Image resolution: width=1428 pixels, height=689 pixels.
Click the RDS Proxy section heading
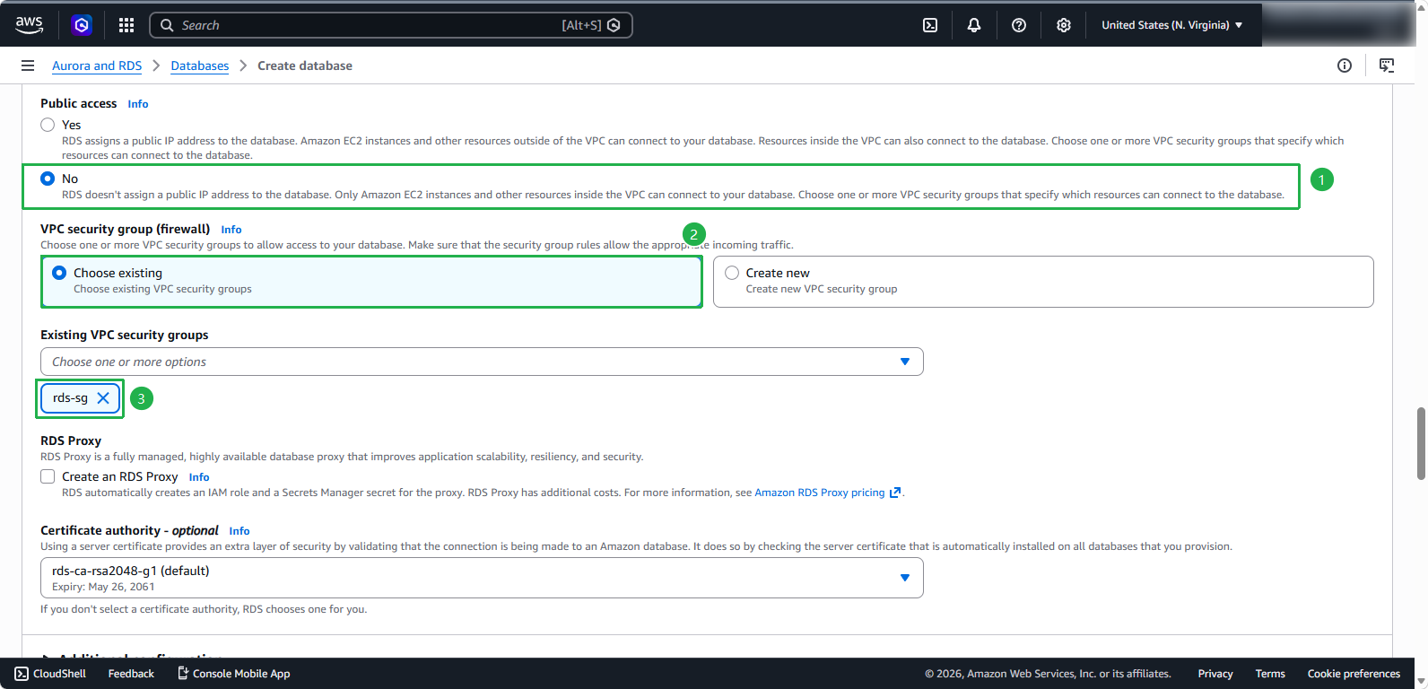pyautogui.click(x=71, y=440)
